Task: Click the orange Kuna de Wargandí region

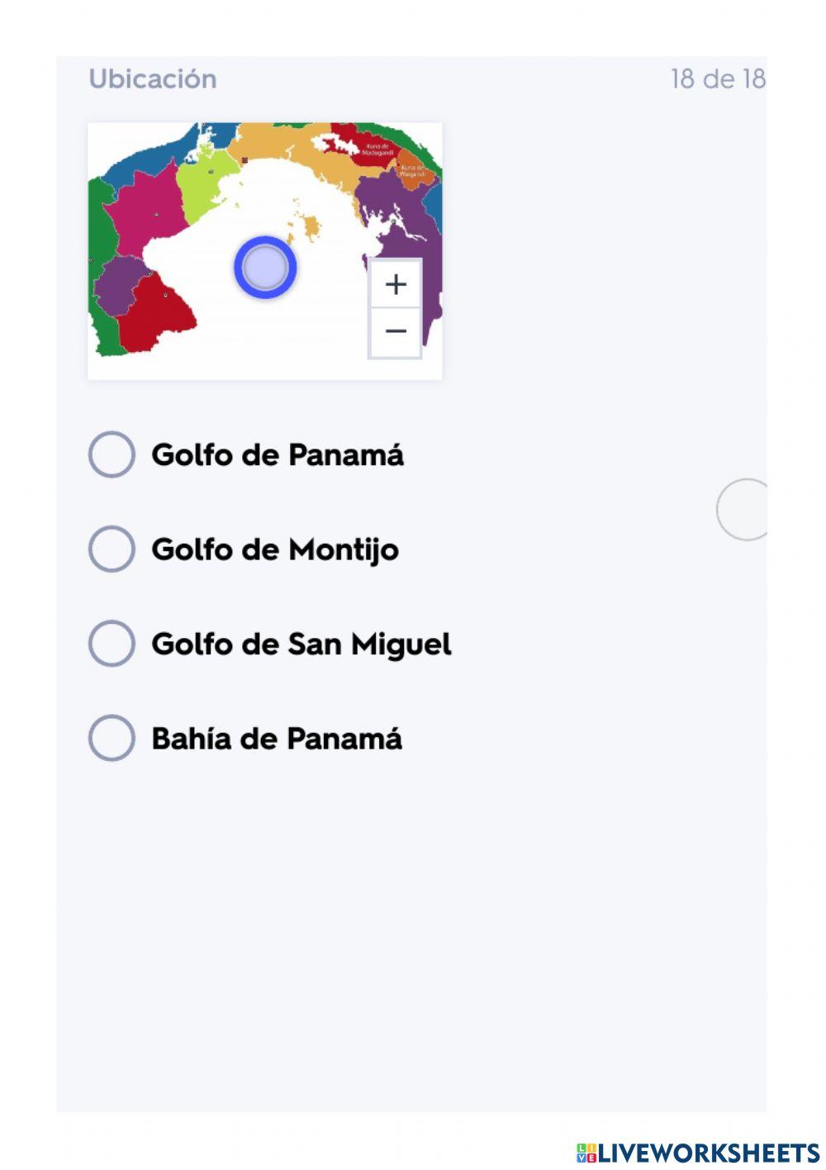Action: 411,171
